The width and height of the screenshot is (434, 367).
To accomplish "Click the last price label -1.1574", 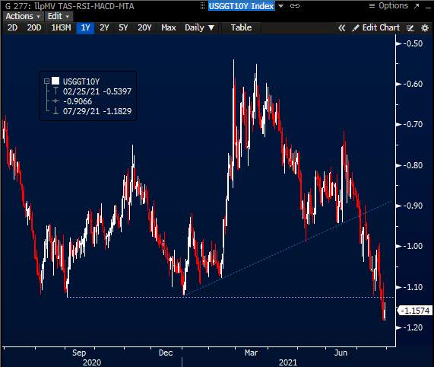I will (x=415, y=311).
